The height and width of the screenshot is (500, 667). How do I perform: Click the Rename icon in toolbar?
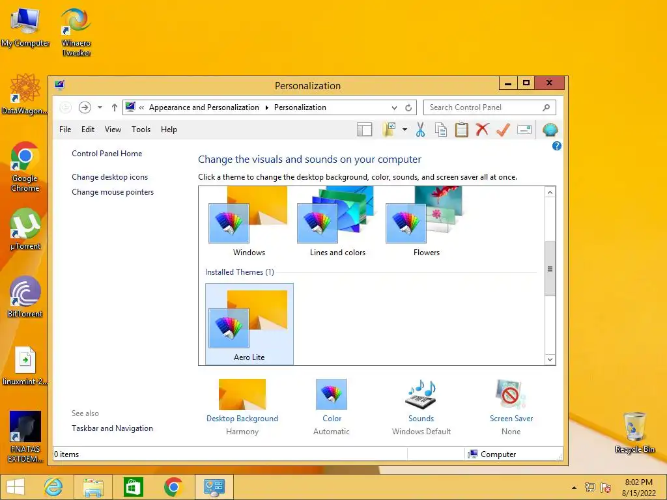[524, 130]
